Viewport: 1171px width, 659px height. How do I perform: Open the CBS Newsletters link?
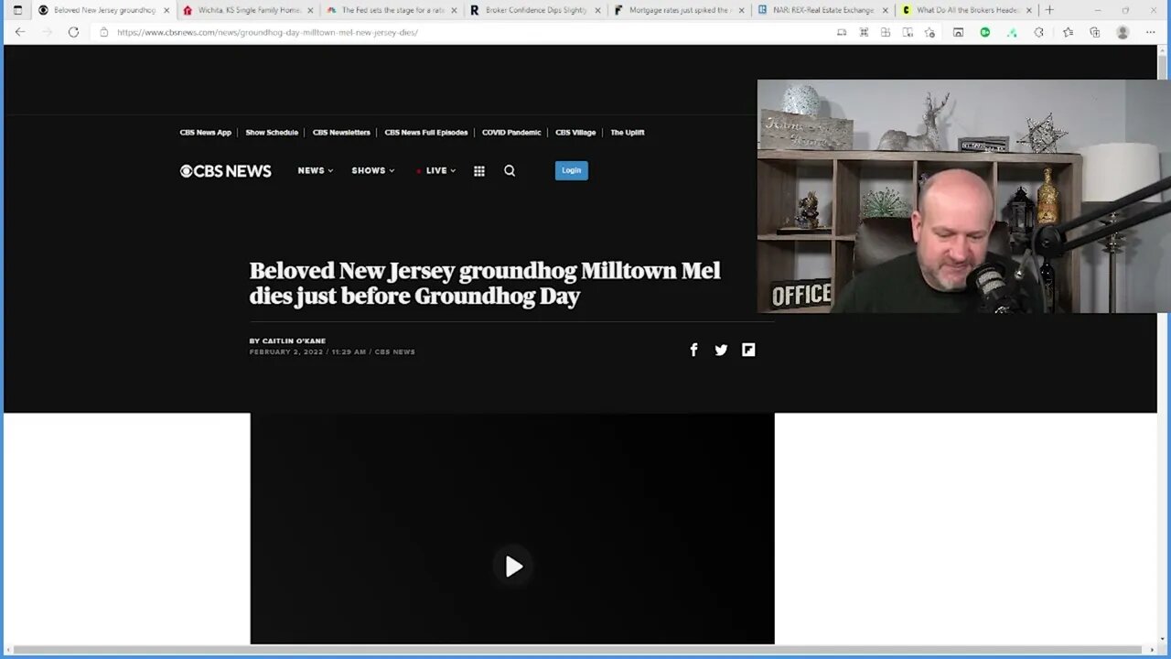point(341,133)
